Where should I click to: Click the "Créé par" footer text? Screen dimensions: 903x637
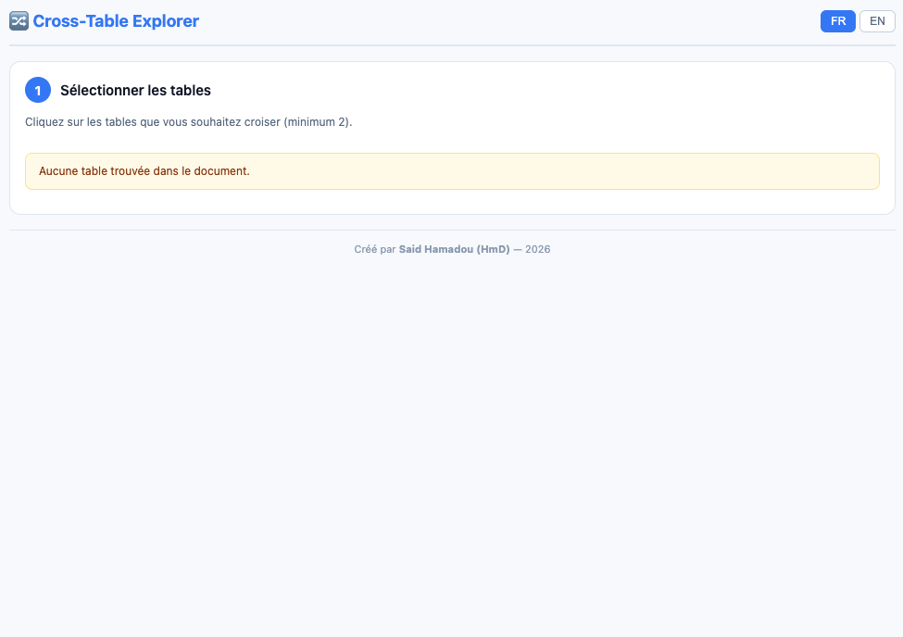pyautogui.click(x=374, y=249)
